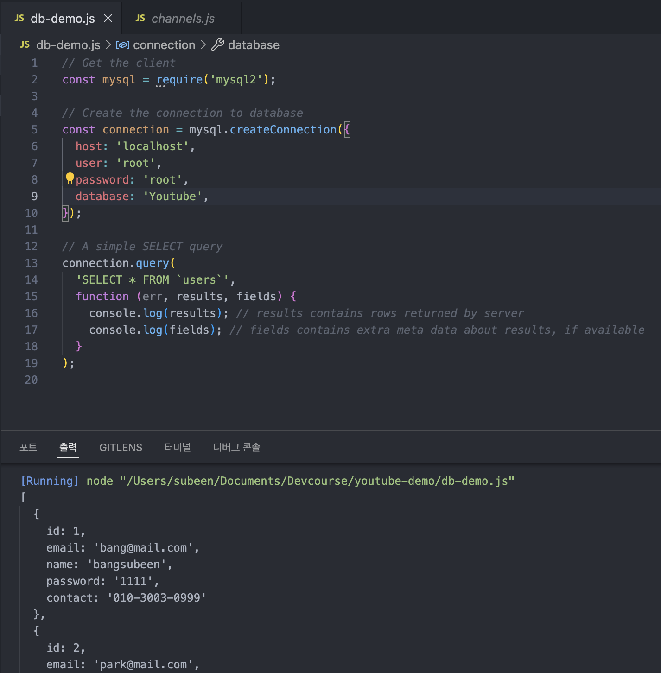This screenshot has width=661, height=673.
Task: Open the connection breadcrumb symbol
Action: 164,45
